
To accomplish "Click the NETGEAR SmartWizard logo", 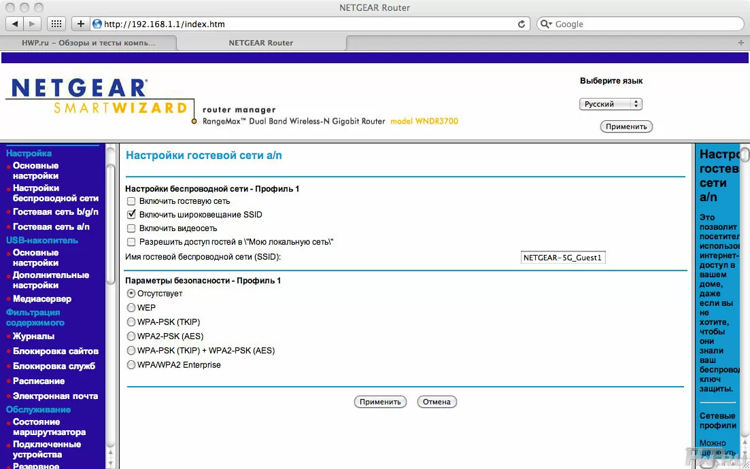I will tap(97, 99).
